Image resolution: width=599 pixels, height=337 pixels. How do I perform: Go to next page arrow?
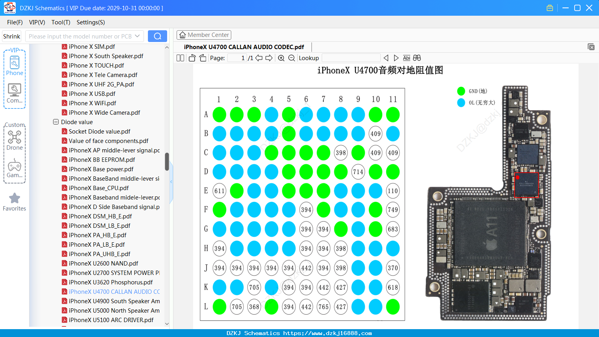tap(269, 58)
